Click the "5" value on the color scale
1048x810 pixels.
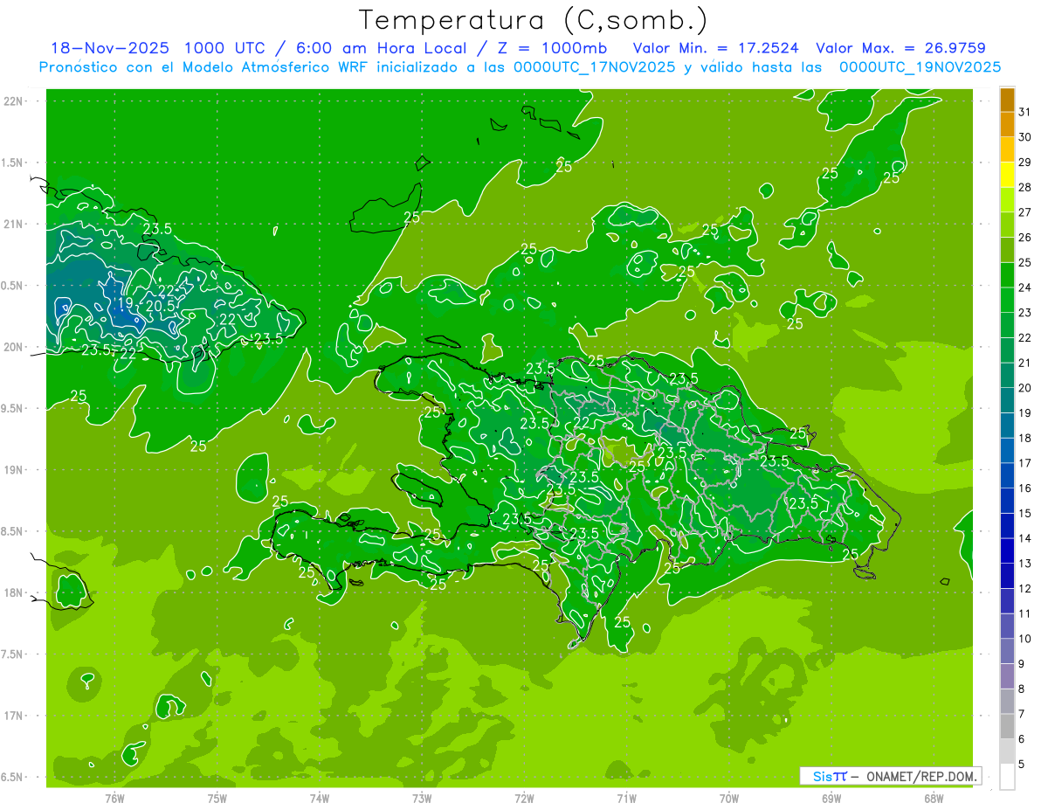[x=1021, y=765]
